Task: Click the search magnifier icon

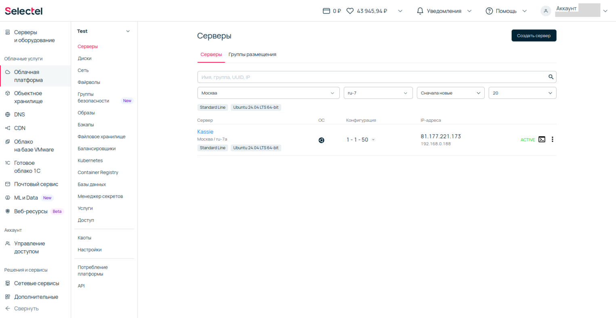Action: coord(551,77)
